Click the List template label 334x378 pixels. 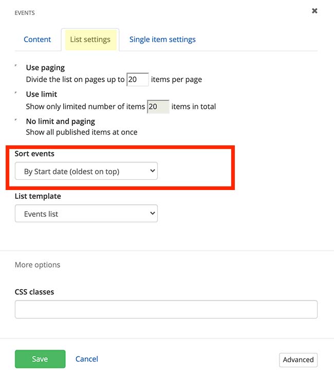pos(38,196)
